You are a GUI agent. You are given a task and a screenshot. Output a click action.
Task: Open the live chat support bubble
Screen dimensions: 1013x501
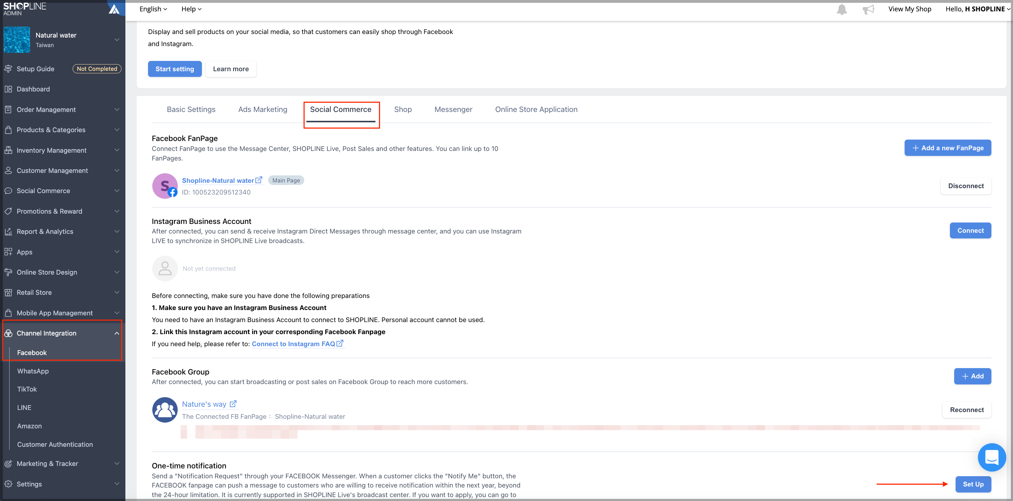[992, 457]
